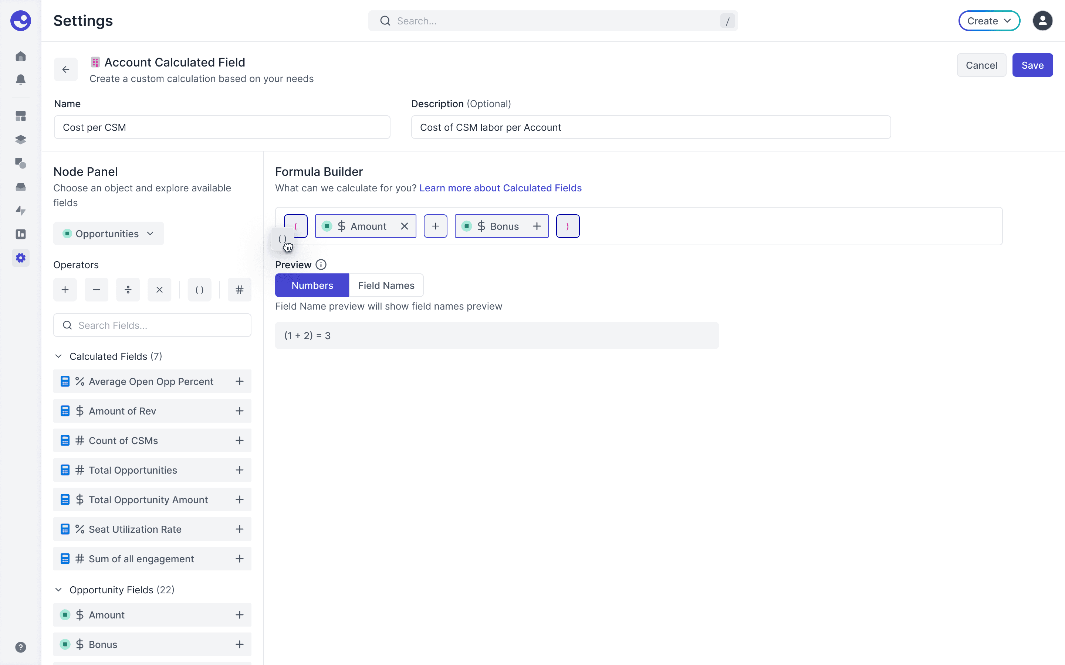Add Total Opportunity Amount field

pyautogui.click(x=239, y=499)
